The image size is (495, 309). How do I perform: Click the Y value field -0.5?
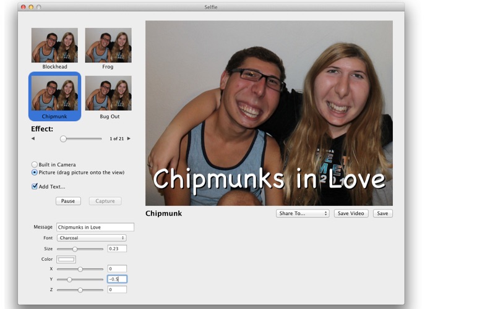[x=117, y=279]
